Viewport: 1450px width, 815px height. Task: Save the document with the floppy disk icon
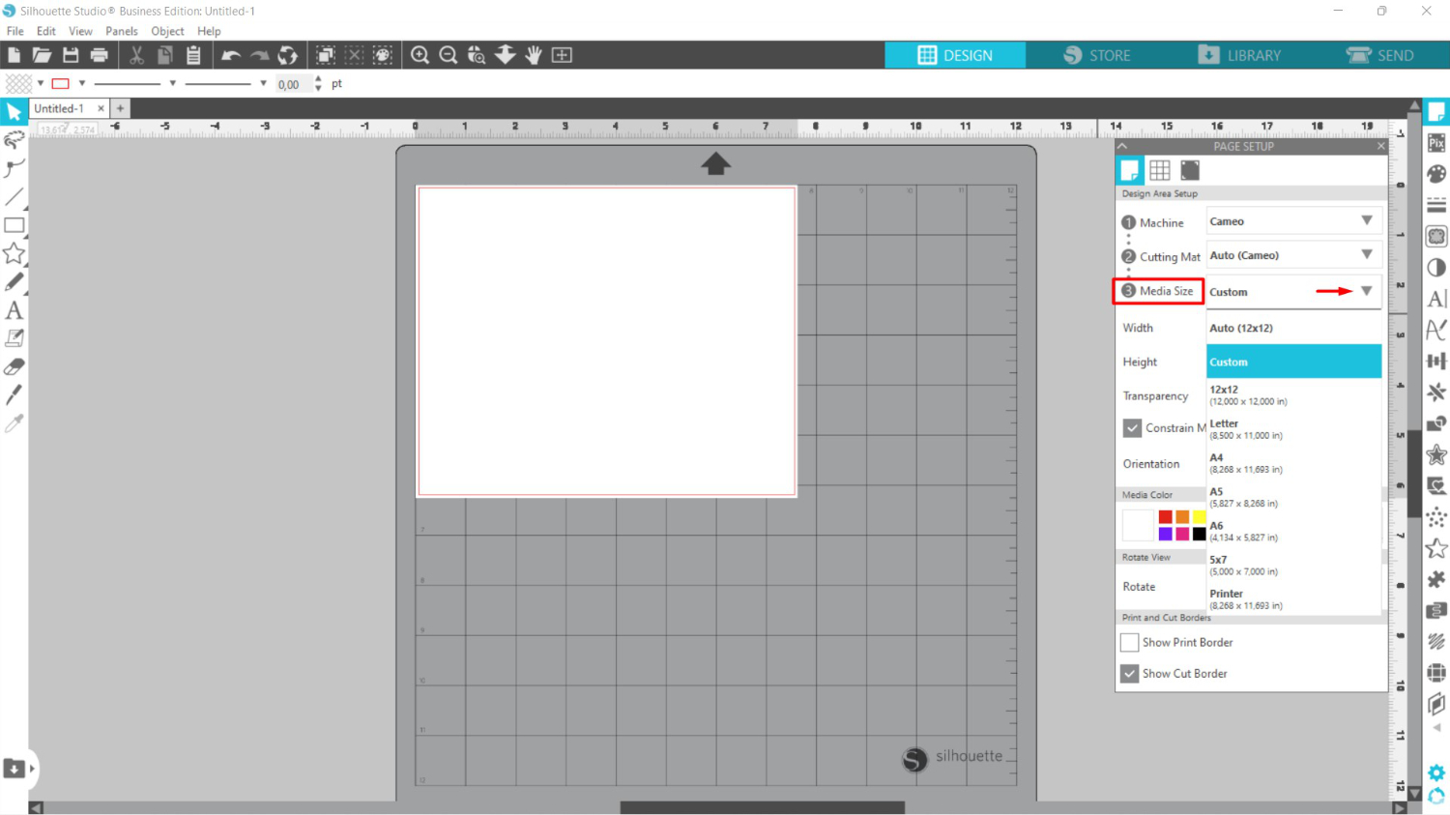(x=71, y=55)
